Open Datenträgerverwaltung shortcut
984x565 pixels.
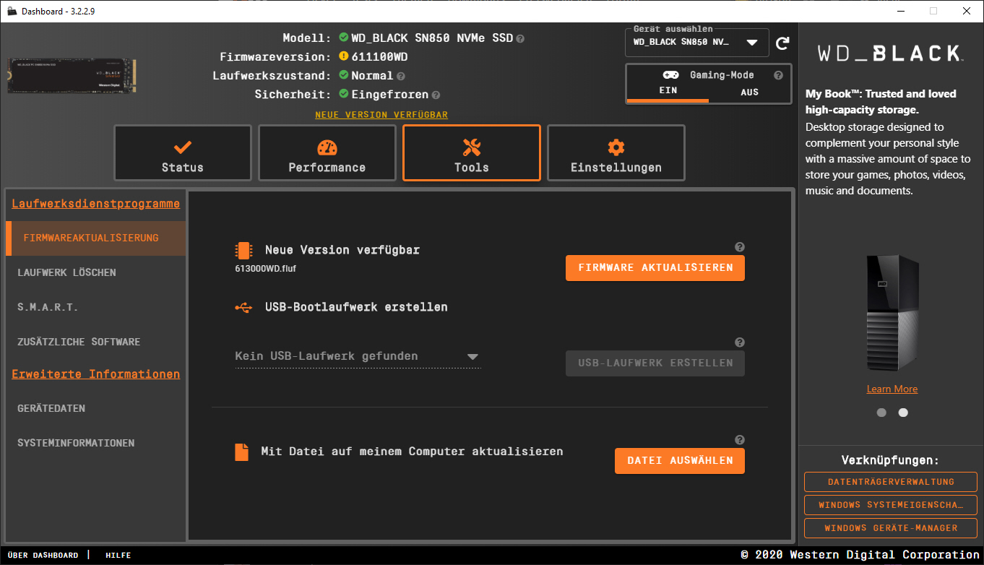coord(891,482)
